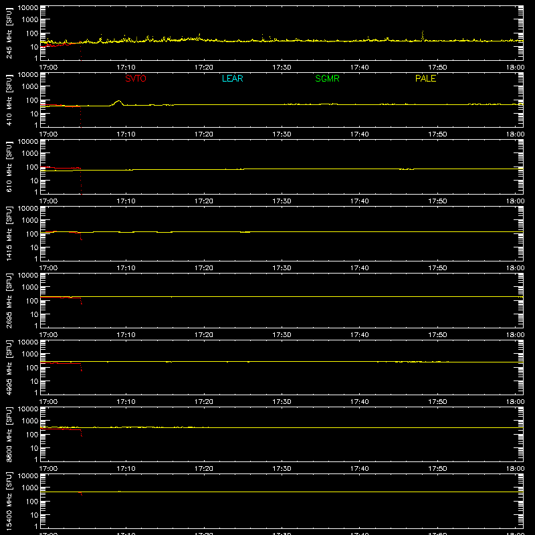The image size is (535, 535).
Task: Click the cyan LEAR station label
Action: click(x=232, y=78)
